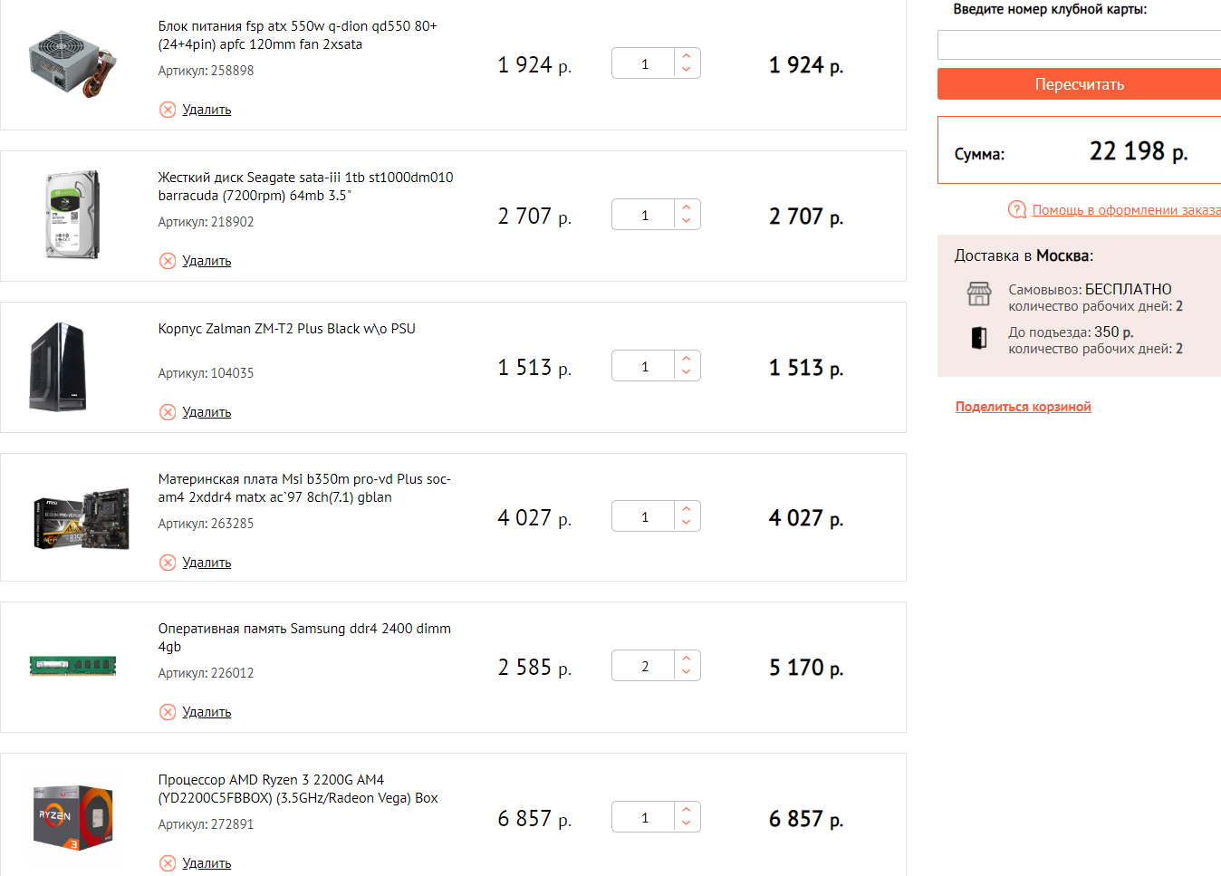Decrease quantity of Samsung DDR4 memory
The width and height of the screenshot is (1221, 876).
[x=687, y=672]
